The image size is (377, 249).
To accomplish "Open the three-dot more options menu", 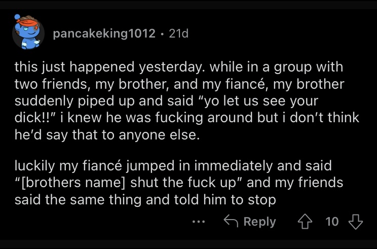I will tap(199, 222).
